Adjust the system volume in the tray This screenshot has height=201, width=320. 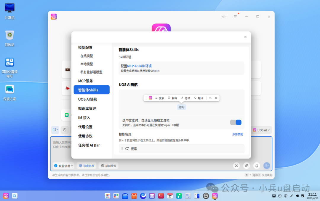(297, 196)
